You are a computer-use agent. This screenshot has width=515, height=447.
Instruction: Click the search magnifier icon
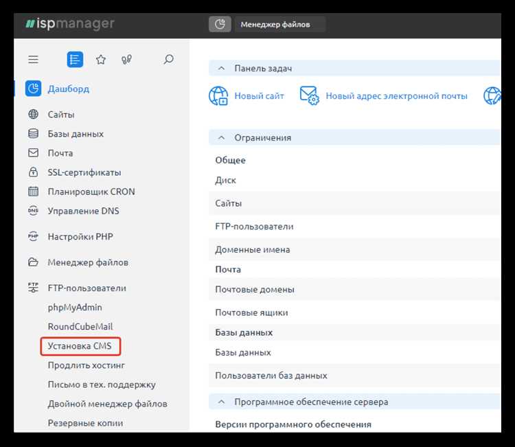(x=168, y=60)
